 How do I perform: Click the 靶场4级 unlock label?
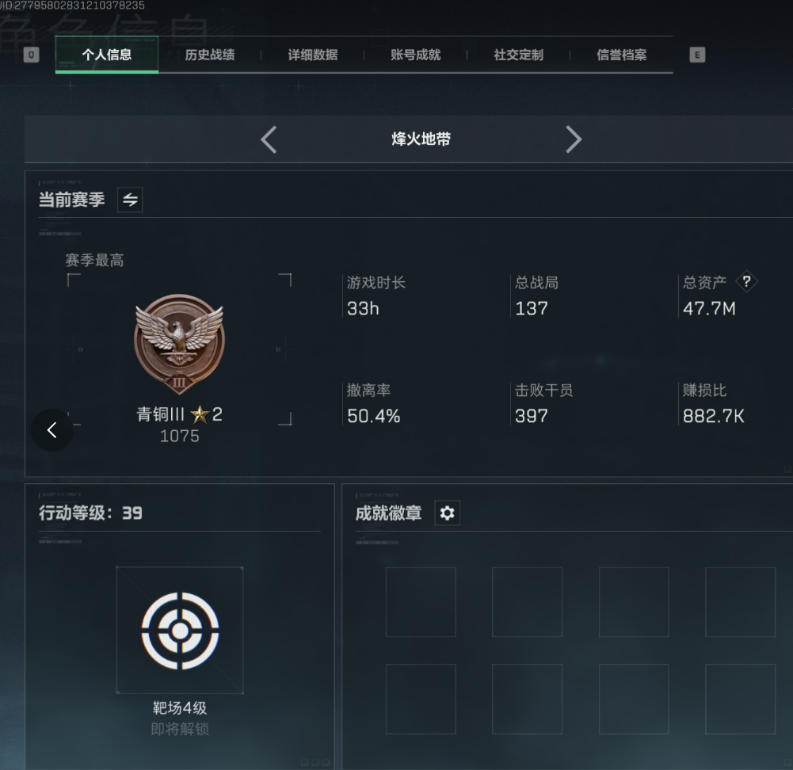tap(180, 707)
